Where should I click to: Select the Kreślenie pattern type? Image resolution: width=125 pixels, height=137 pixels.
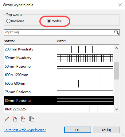[x=15, y=21]
